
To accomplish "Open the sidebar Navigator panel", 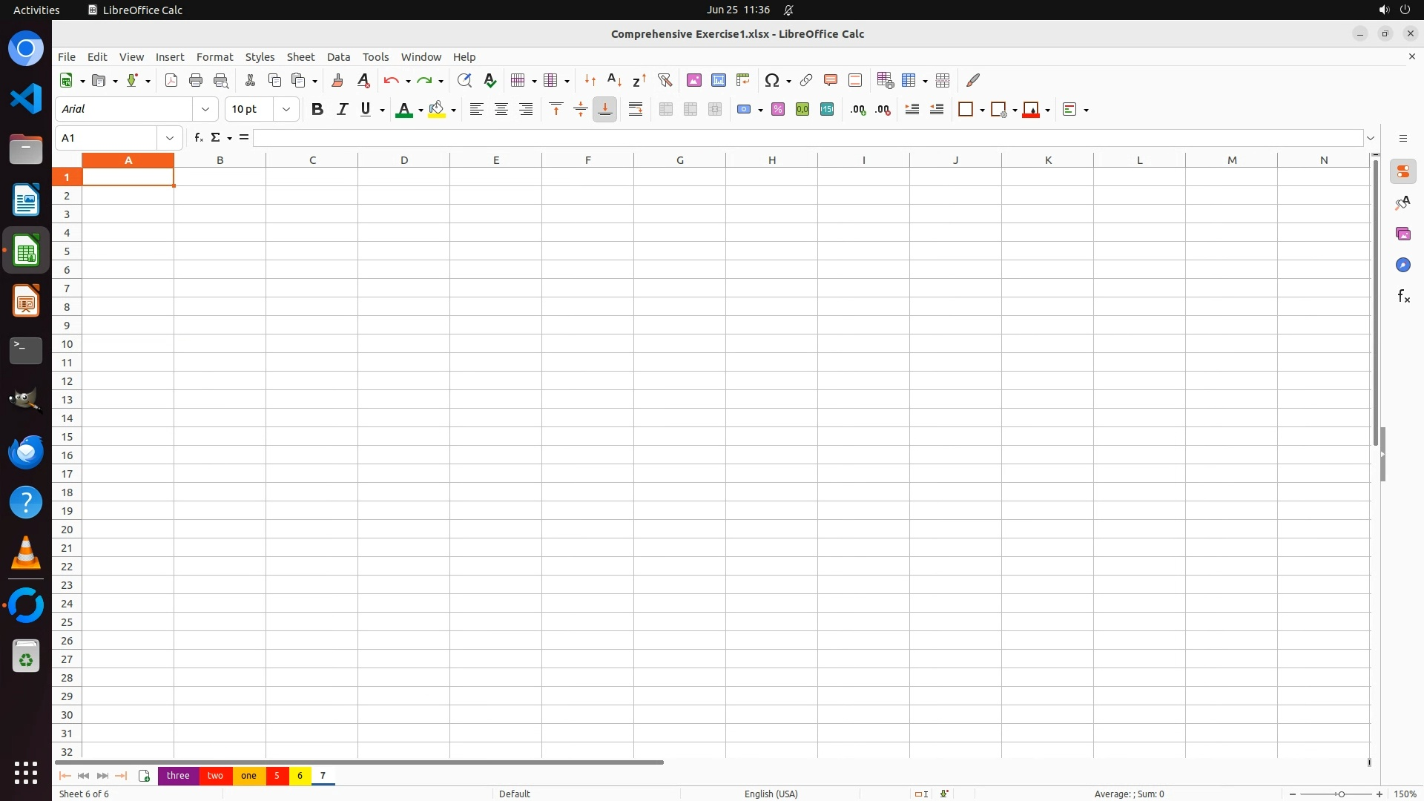I will pyautogui.click(x=1402, y=266).
